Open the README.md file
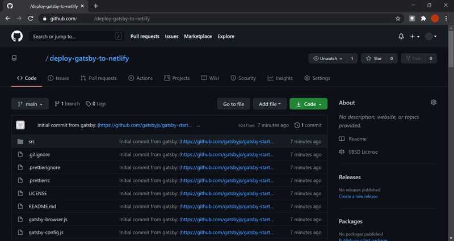Screen dimensions: 454x241 click(x=42, y=206)
